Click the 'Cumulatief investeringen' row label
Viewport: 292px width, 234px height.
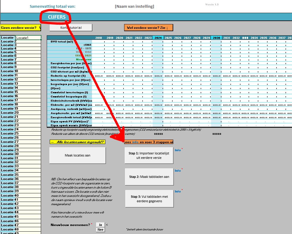(x=69, y=92)
